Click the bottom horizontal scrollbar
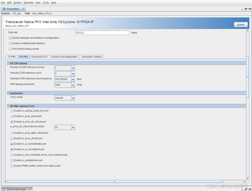Viewport: 252px width, 191px height. pos(114,181)
